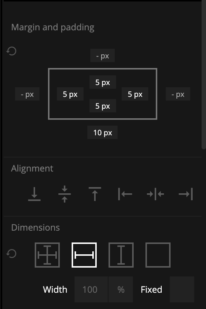Screen dimensions: 206x309
Task: Align content to the left
Action: click(x=125, y=194)
